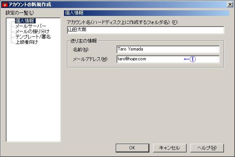Click the 名前(N) label
Viewport: 235px width, 157px height.
coord(81,50)
